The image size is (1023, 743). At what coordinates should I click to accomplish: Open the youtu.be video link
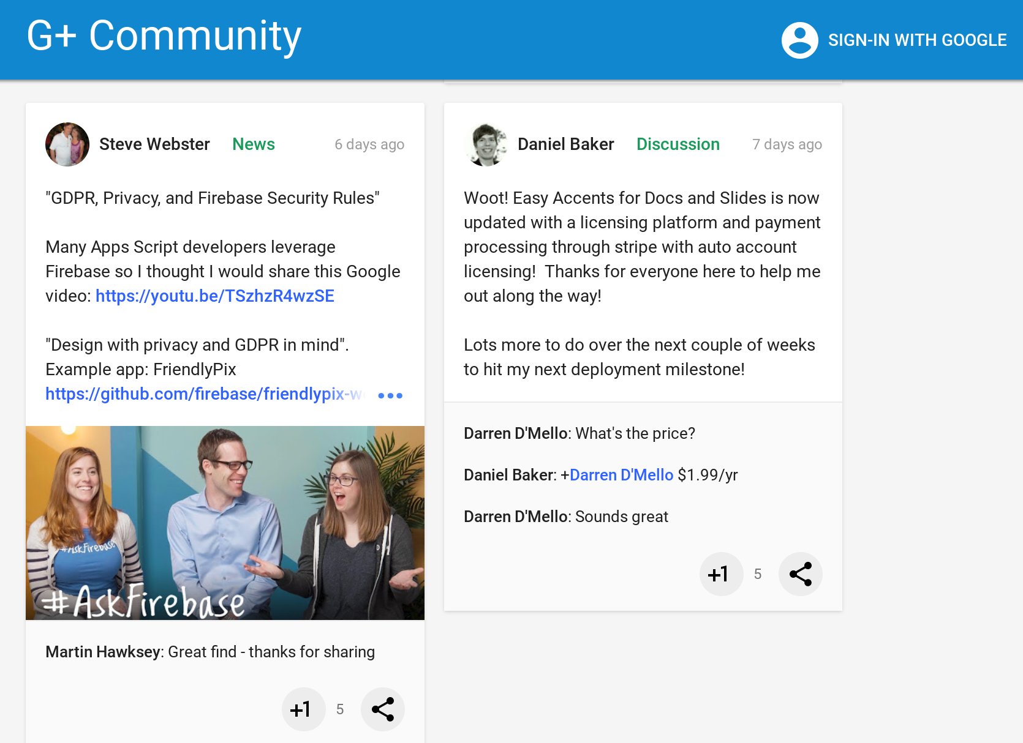[214, 296]
